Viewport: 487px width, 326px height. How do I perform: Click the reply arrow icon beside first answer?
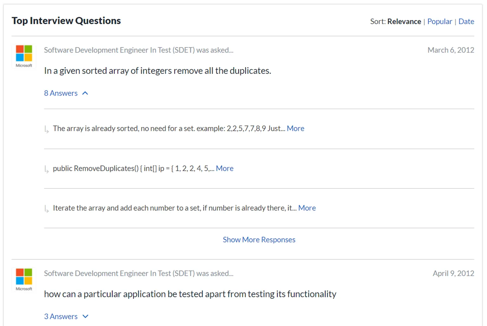click(47, 129)
